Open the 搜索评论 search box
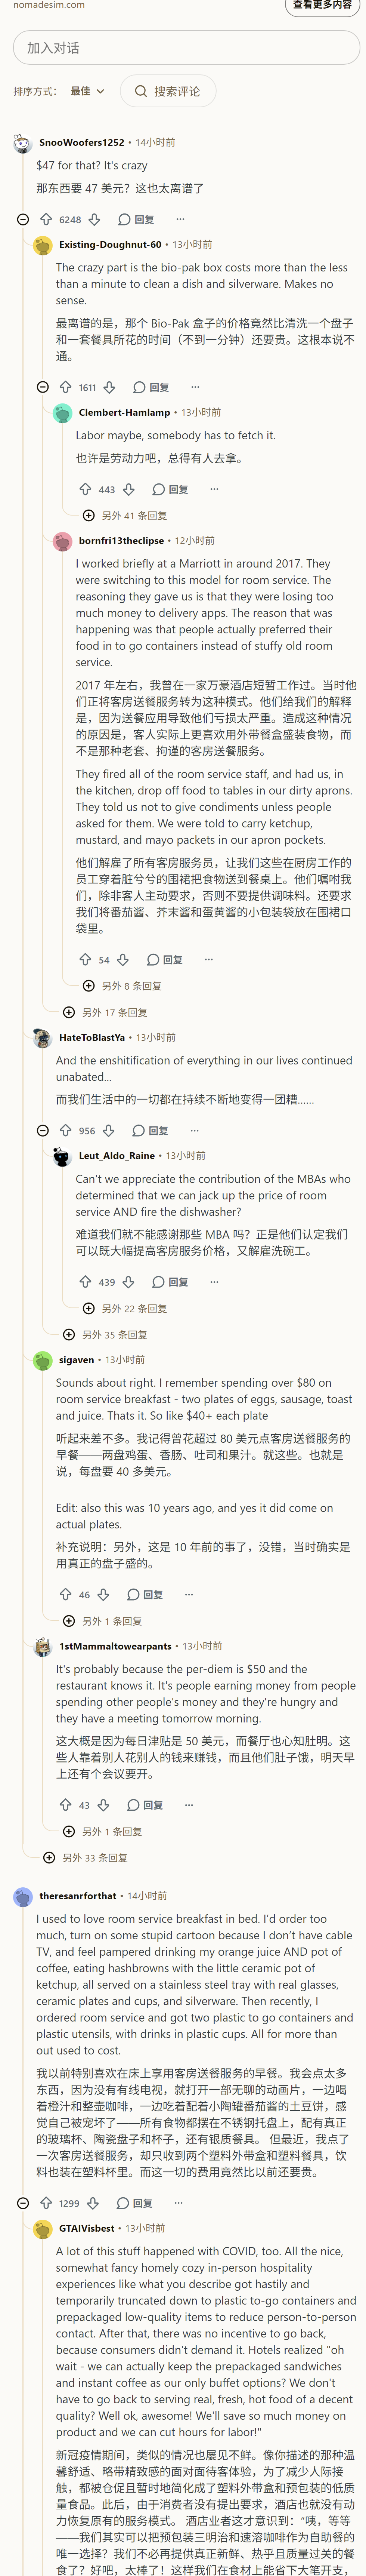Screen dimensions: 366x2576 click(168, 91)
